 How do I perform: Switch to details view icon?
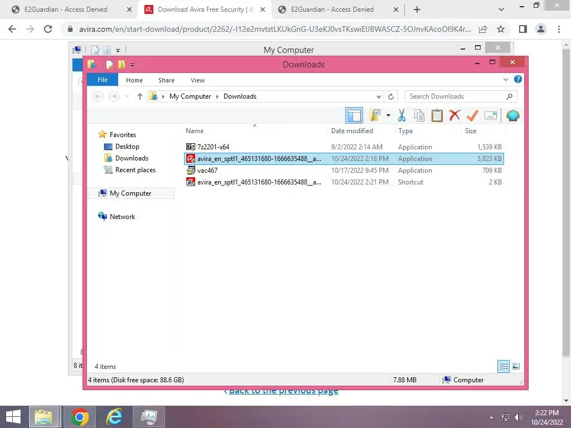[504, 366]
